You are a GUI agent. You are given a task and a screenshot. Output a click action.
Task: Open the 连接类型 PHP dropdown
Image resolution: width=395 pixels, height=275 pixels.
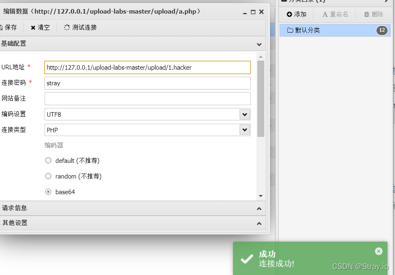(x=245, y=130)
